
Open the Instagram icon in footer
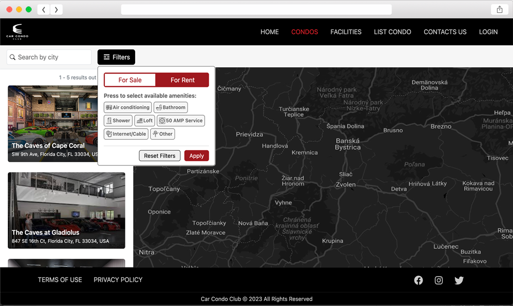click(439, 280)
